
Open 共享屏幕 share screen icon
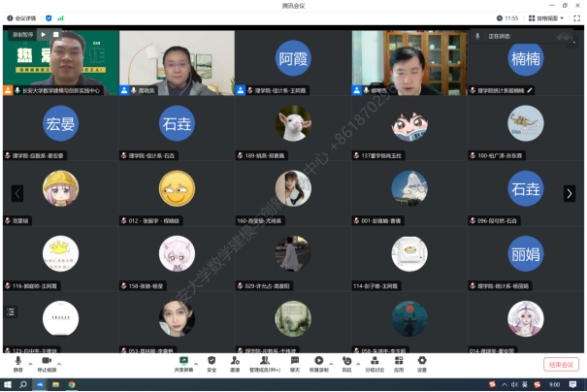point(183,363)
